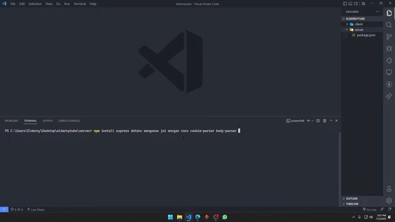Image resolution: width=395 pixels, height=222 pixels.
Task: Select package.json file in explorer
Action: click(366, 35)
